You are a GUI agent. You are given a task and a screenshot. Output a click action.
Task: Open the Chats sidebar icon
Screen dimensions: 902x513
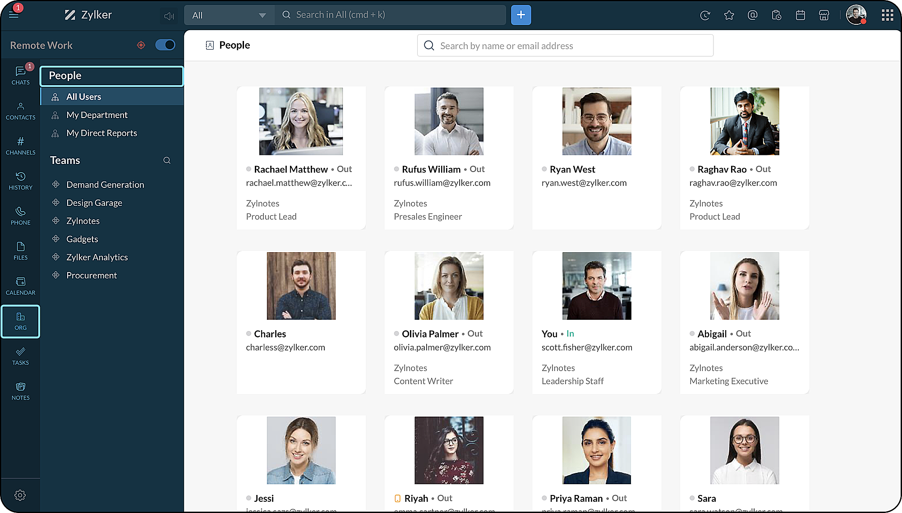pos(20,75)
